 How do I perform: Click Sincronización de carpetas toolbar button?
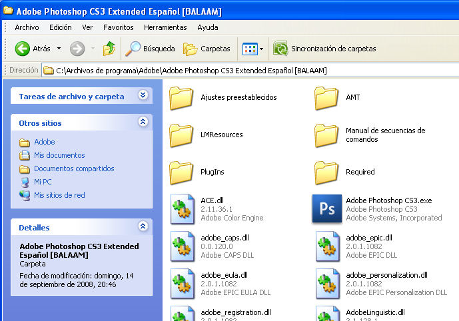click(324, 49)
